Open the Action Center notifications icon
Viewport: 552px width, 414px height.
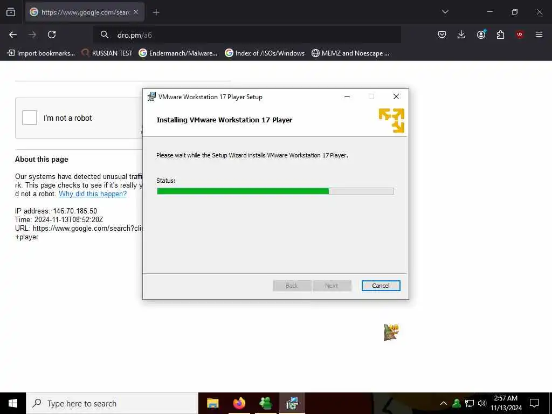[x=534, y=403]
